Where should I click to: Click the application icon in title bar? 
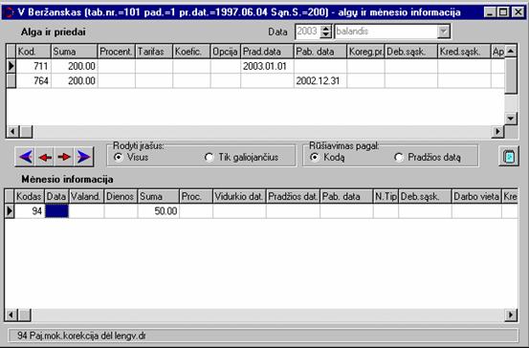tap(9, 12)
